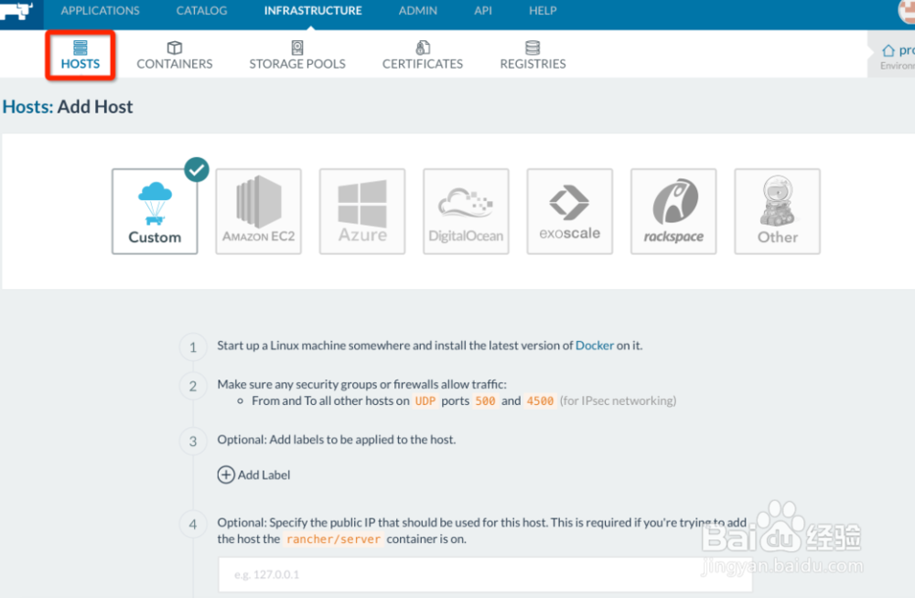915x598 pixels.
Task: Click the Rancher logo in top-left corner
Action: click(17, 10)
